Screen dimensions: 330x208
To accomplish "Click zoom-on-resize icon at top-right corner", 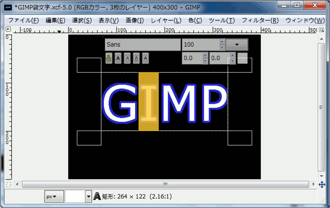I will [321, 30].
